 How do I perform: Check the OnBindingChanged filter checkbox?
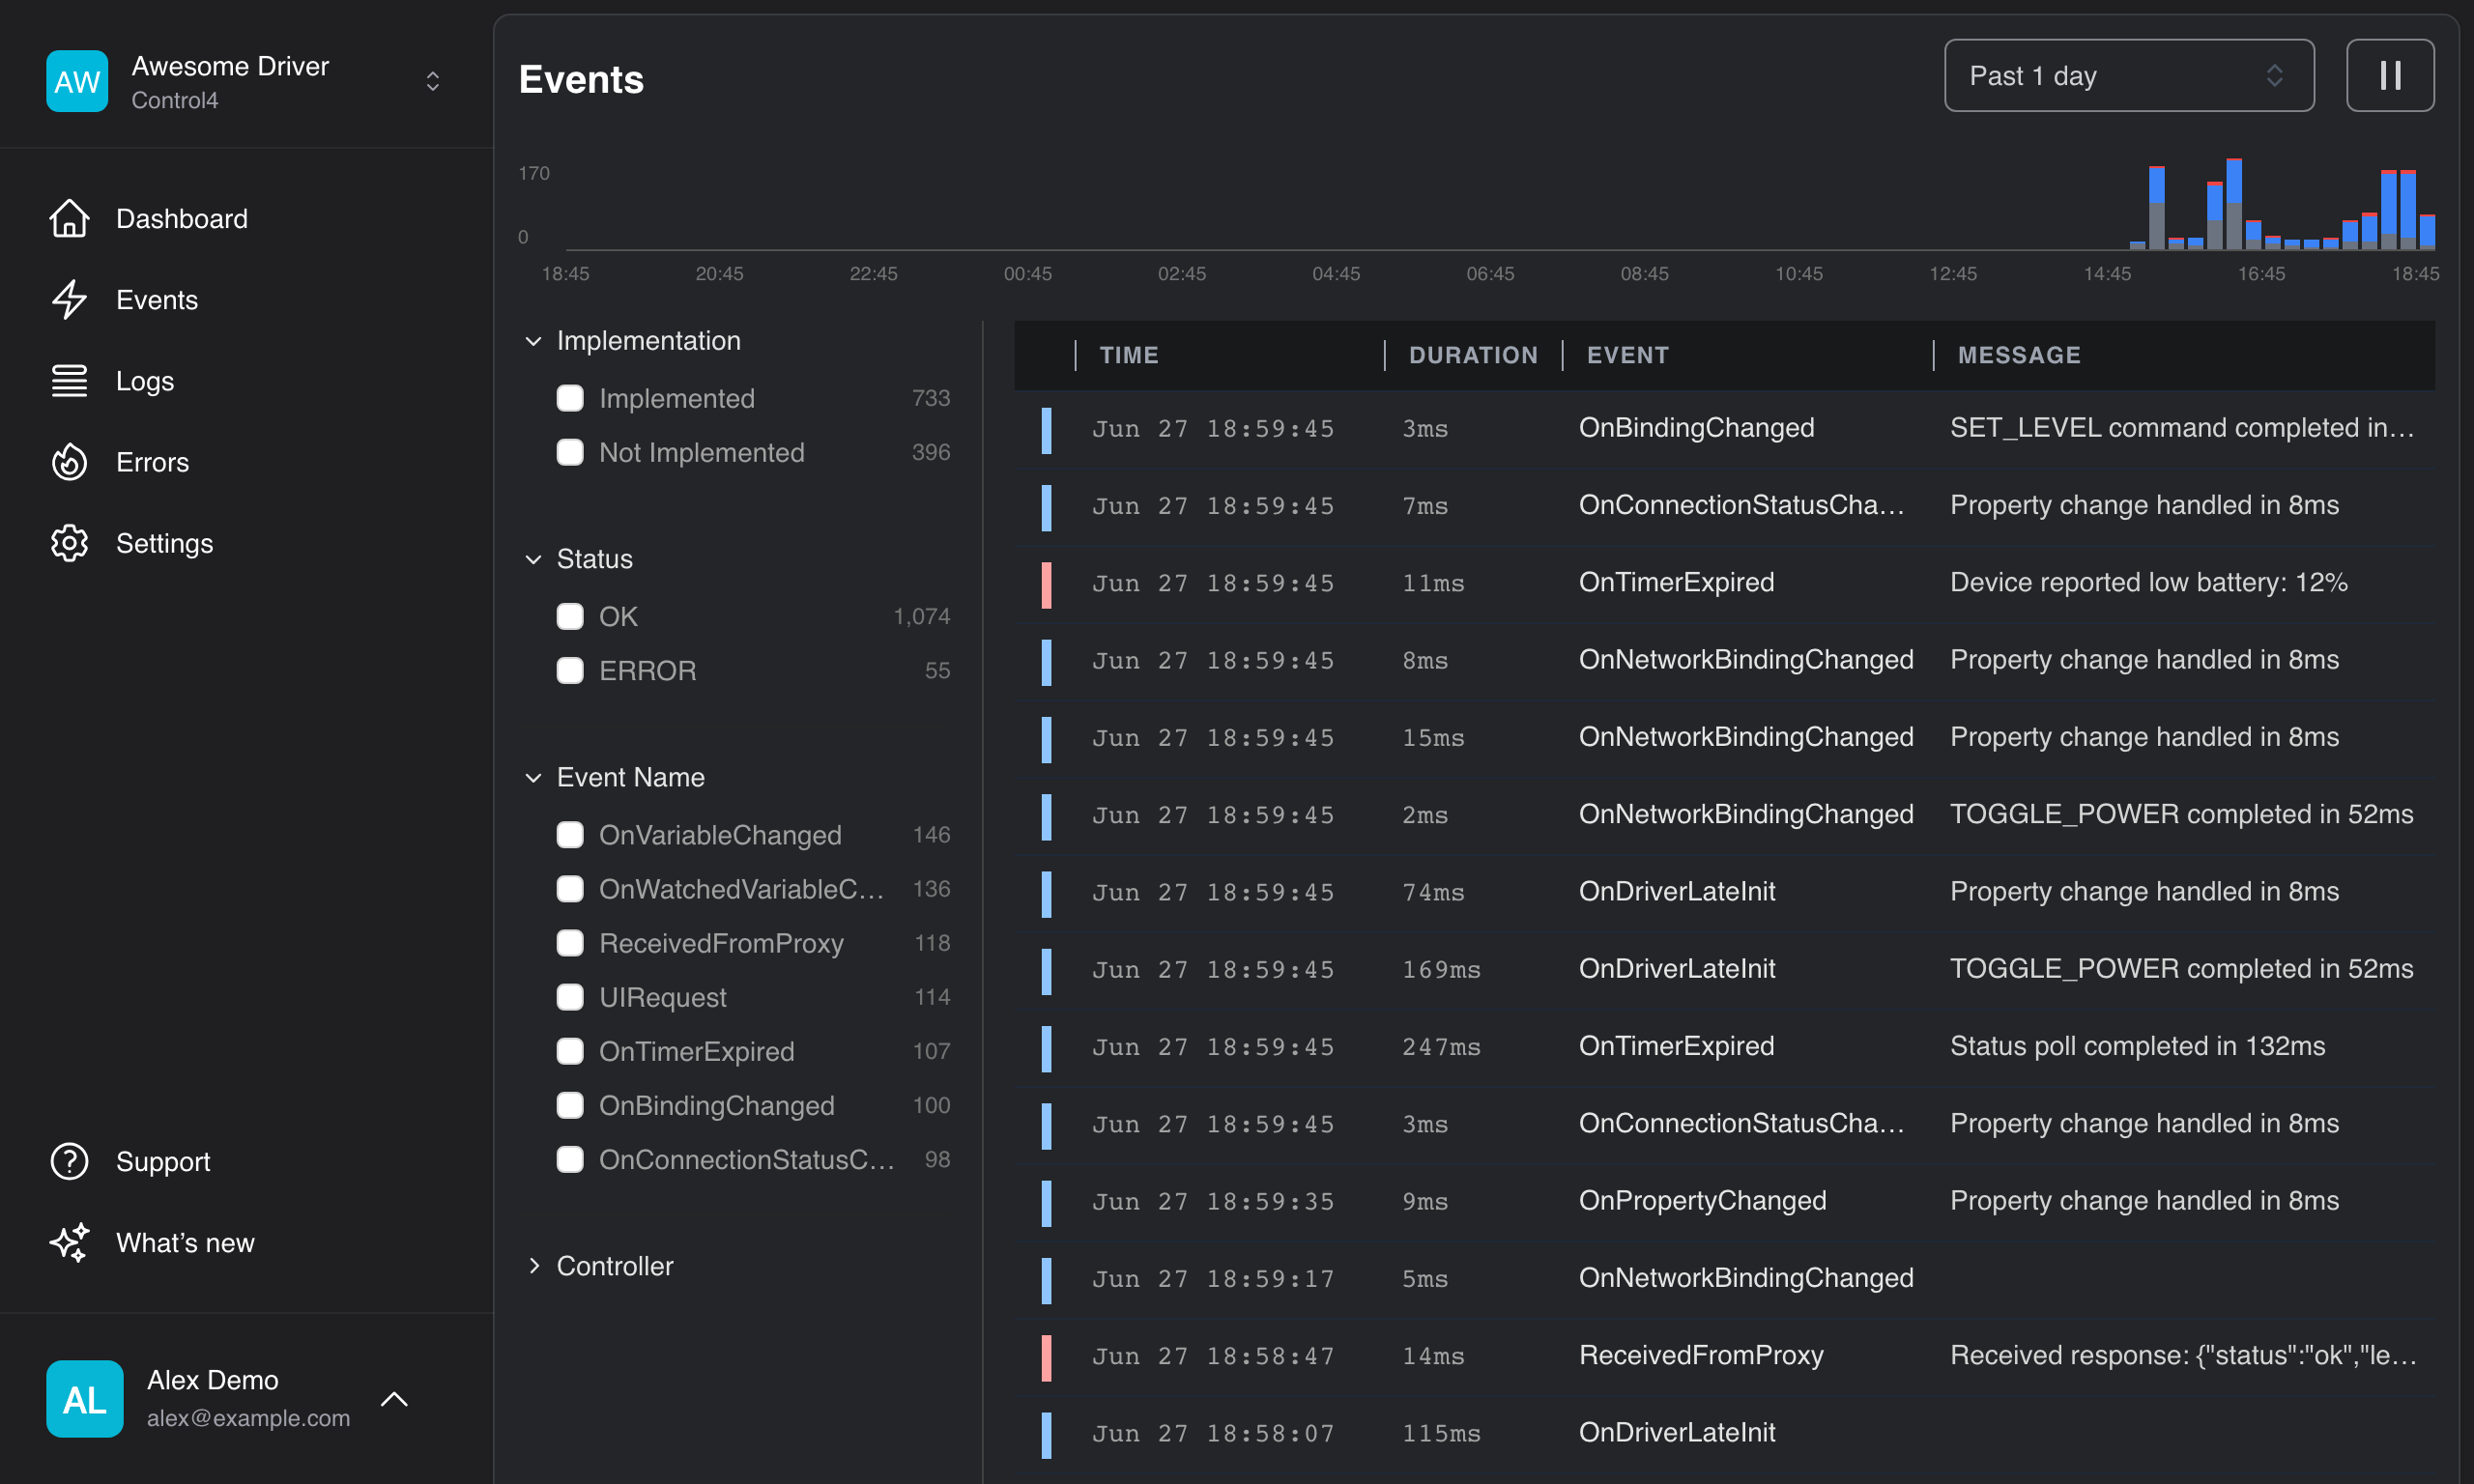[x=570, y=1104]
